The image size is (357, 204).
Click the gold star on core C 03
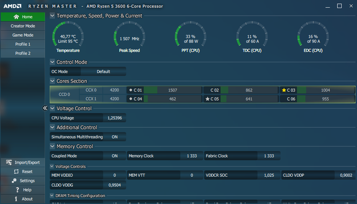[283, 90]
